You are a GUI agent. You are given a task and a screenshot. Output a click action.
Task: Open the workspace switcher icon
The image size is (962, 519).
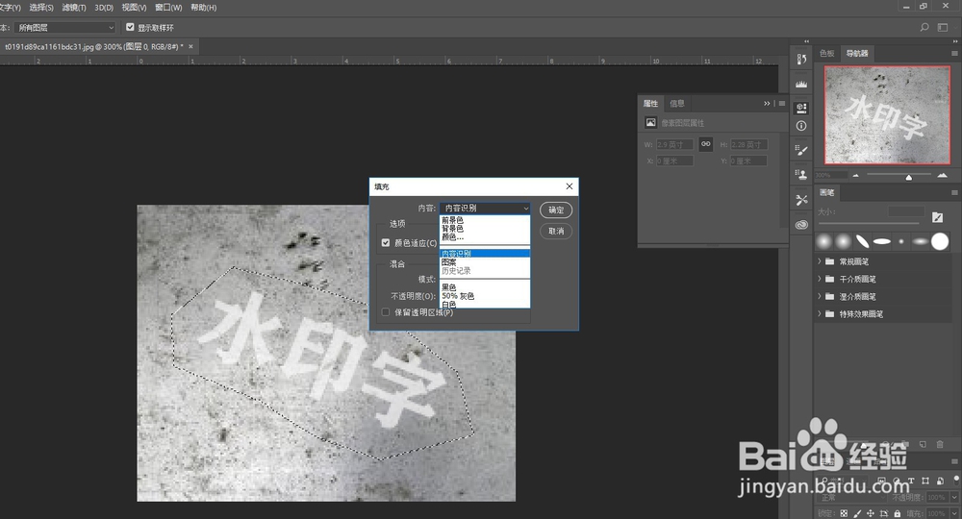[943, 28]
